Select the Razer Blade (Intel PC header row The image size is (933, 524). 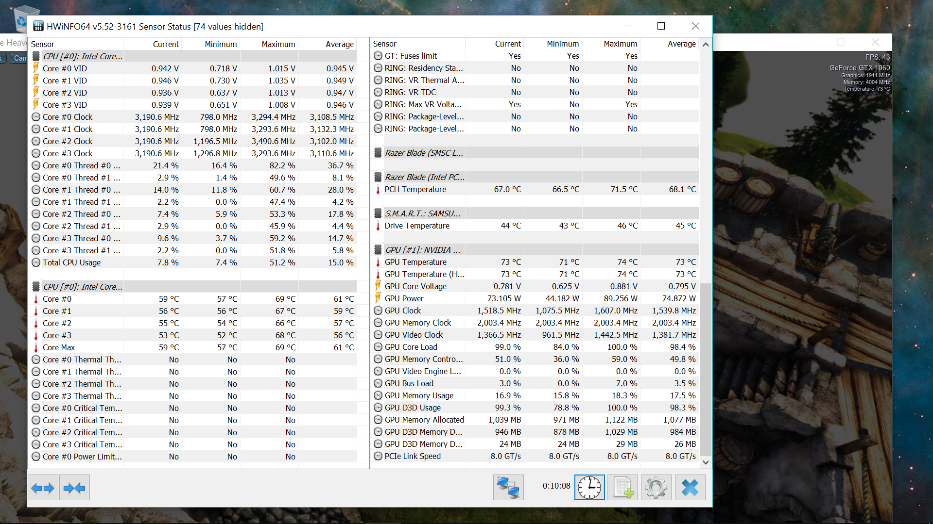pyautogui.click(x=535, y=177)
